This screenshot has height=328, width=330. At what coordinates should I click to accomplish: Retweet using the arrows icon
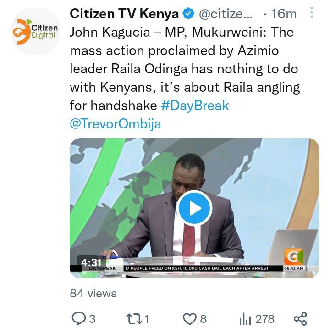134,318
